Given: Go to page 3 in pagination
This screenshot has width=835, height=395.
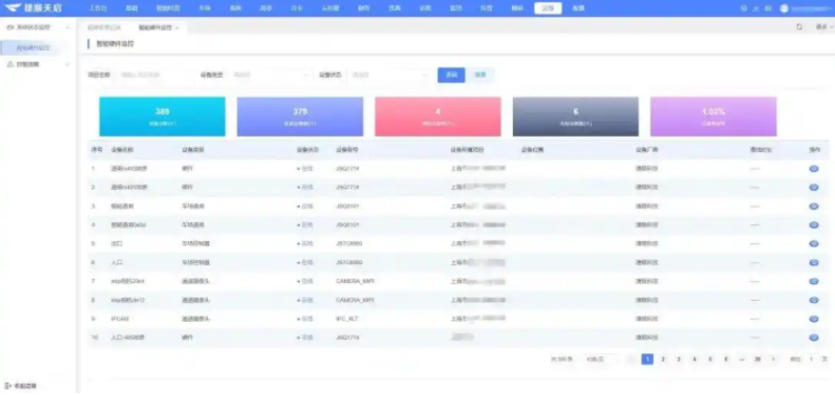Looking at the screenshot, I should [x=678, y=359].
